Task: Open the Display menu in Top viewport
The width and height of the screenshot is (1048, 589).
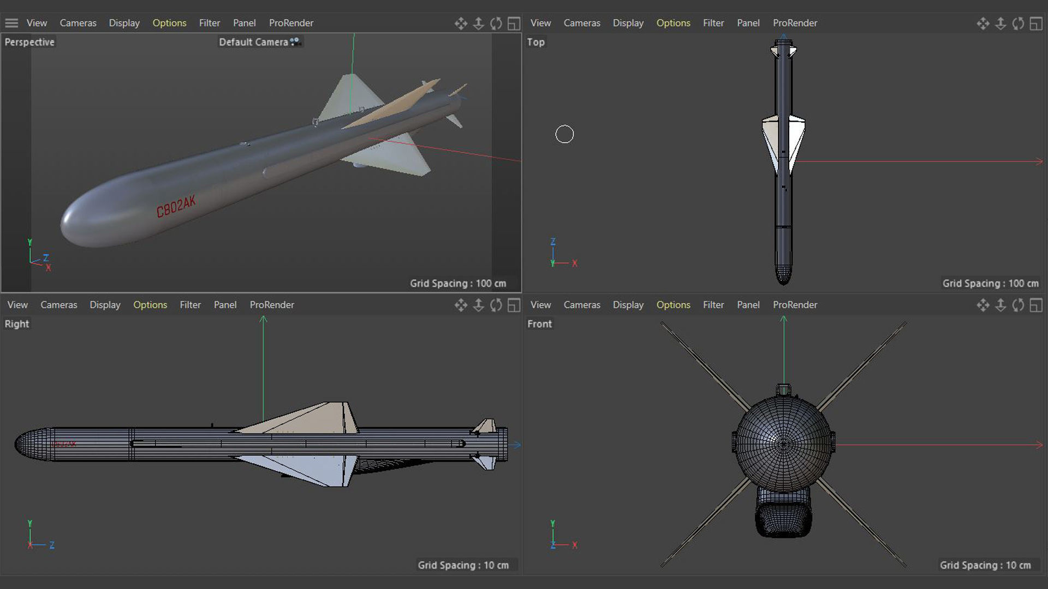Action: (x=628, y=23)
